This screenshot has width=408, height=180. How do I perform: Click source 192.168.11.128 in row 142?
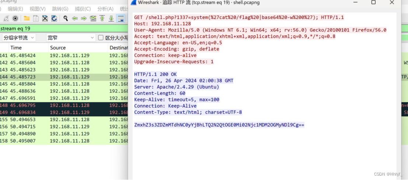tap(70, 63)
